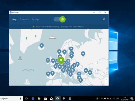Show hidden system tray icons chevron
Screen dimensions: 135x101
coord(102,99)
